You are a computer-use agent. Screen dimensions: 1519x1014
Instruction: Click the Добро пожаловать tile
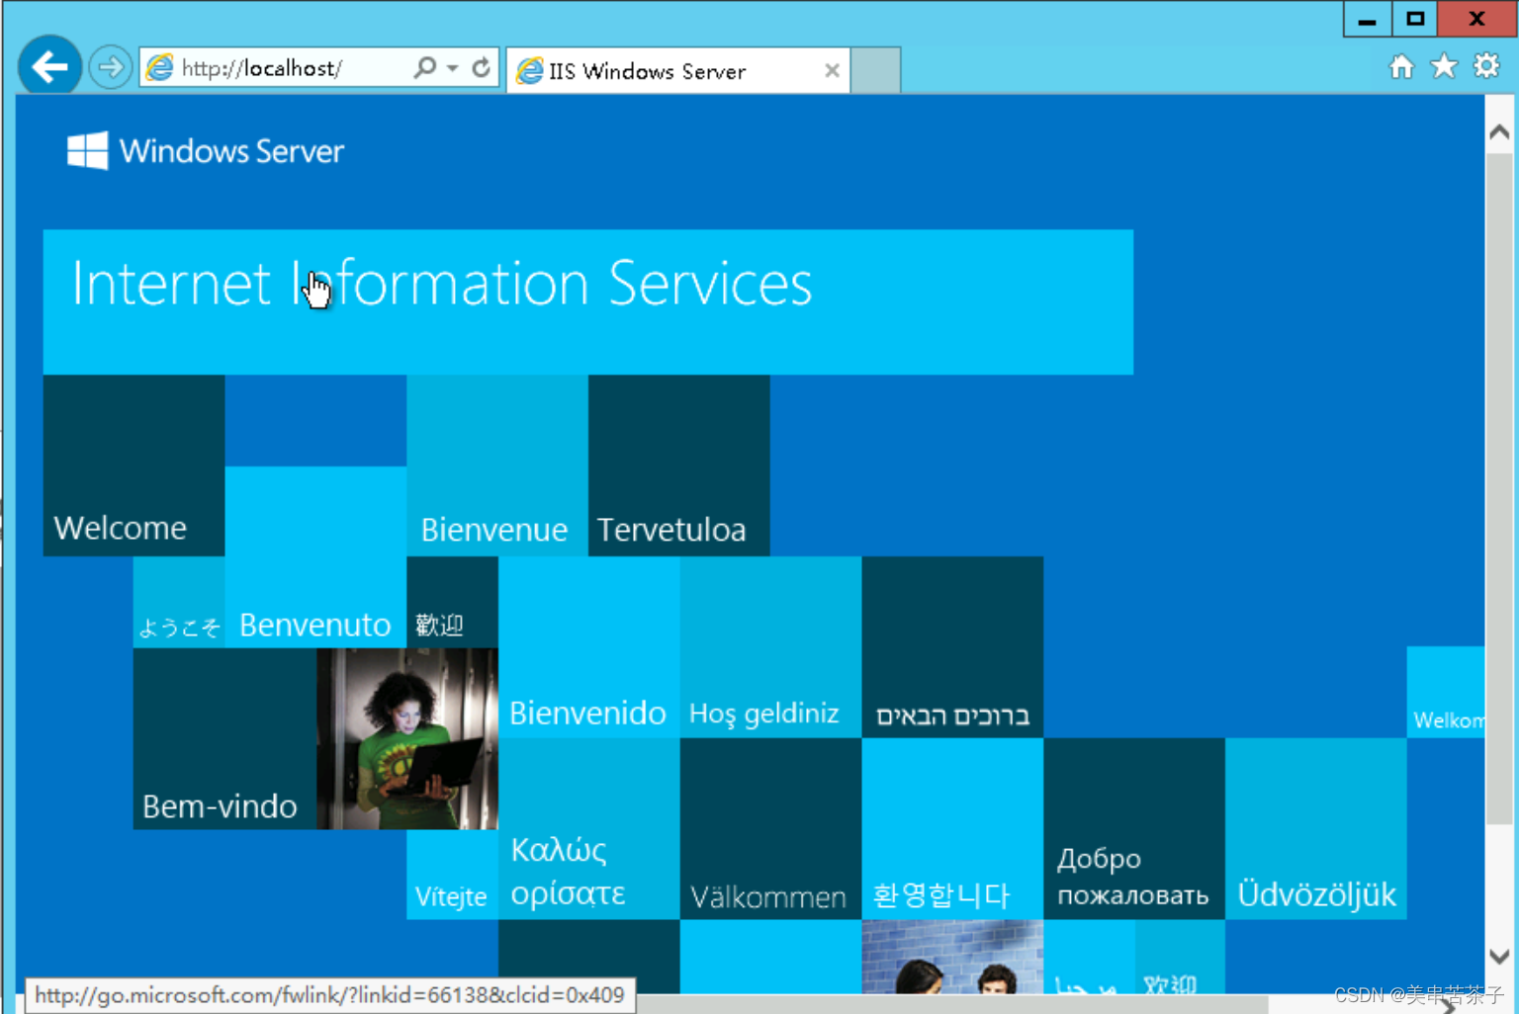pyautogui.click(x=1134, y=829)
